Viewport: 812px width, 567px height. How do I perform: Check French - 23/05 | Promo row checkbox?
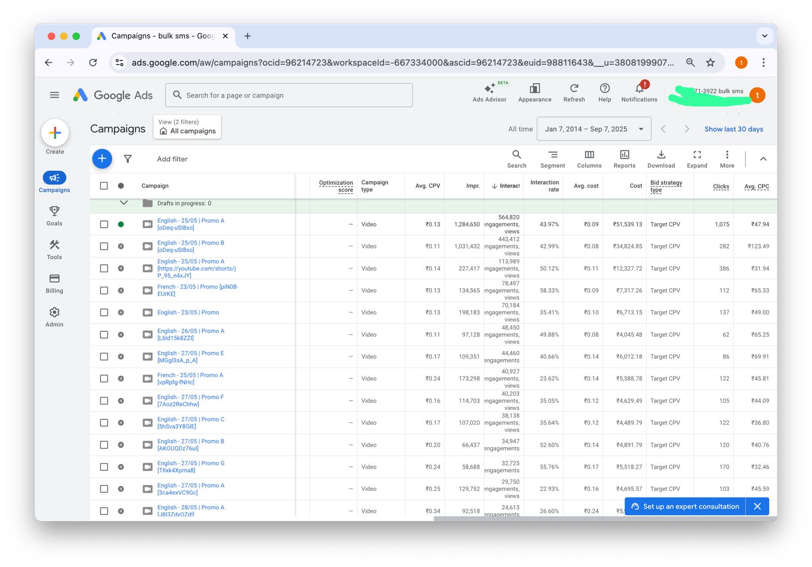pos(104,291)
